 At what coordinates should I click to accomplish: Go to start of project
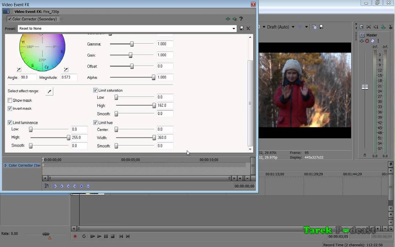121,236
